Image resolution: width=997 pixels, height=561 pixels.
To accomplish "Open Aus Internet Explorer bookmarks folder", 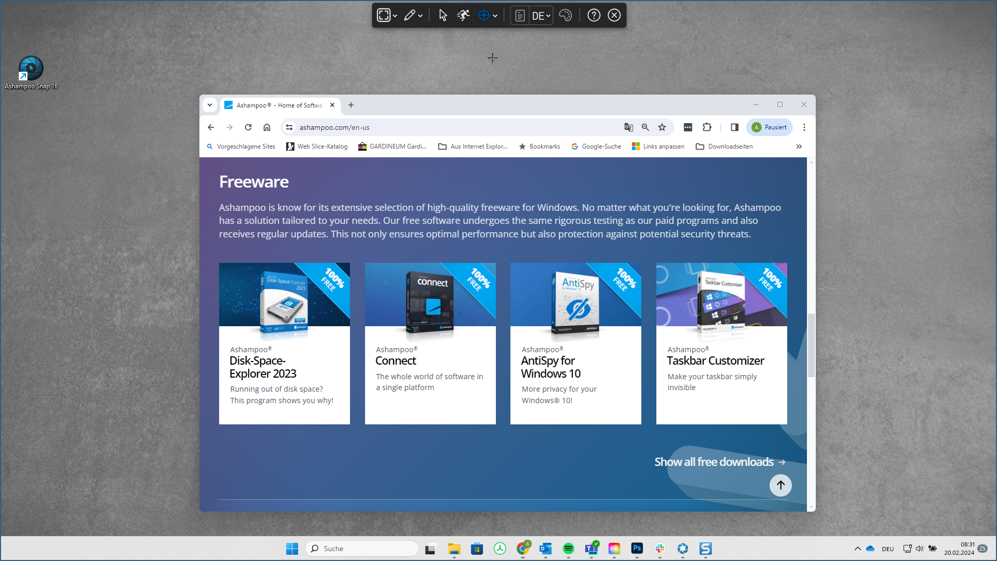I will click(473, 146).
